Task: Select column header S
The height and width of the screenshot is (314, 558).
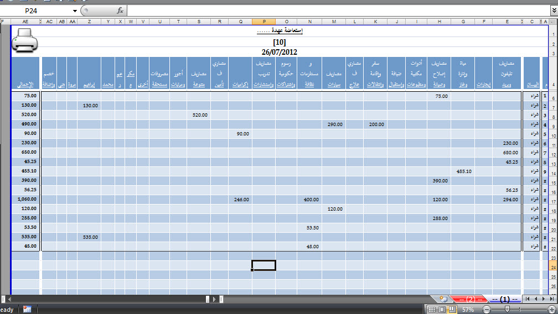Action: (199, 22)
